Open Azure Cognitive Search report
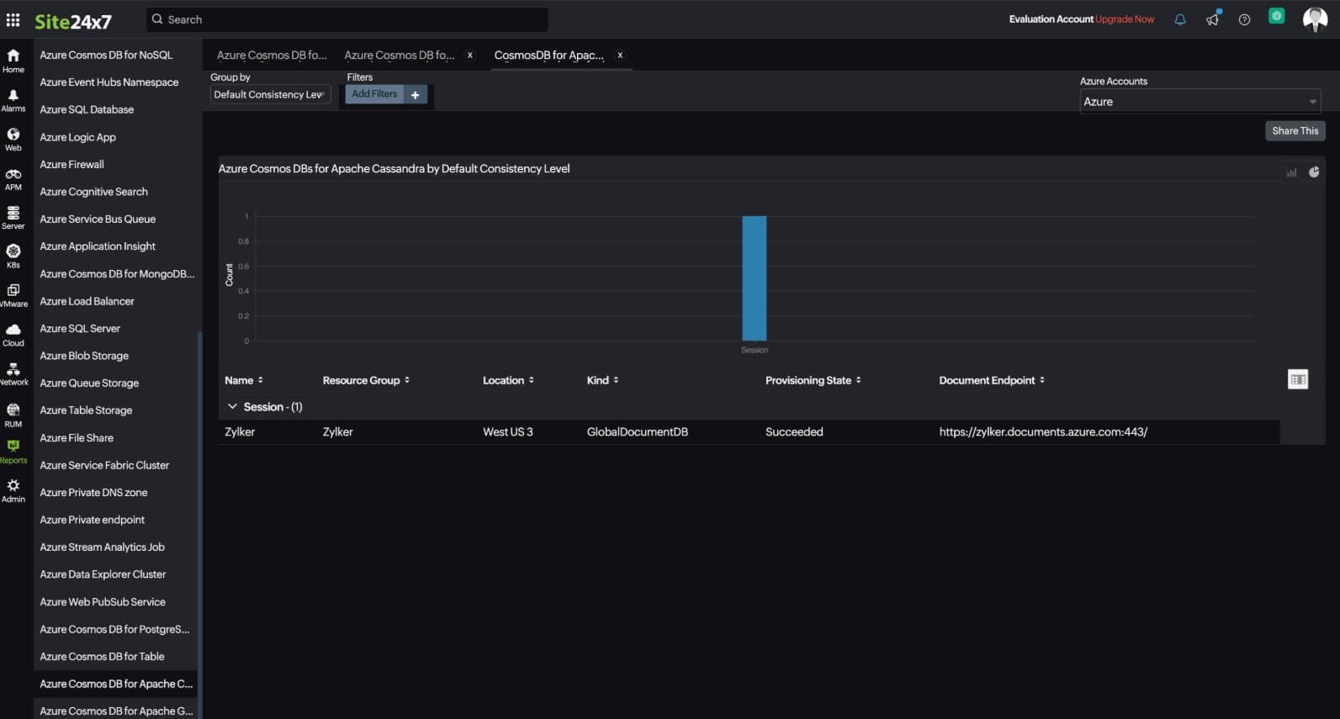 (x=93, y=192)
